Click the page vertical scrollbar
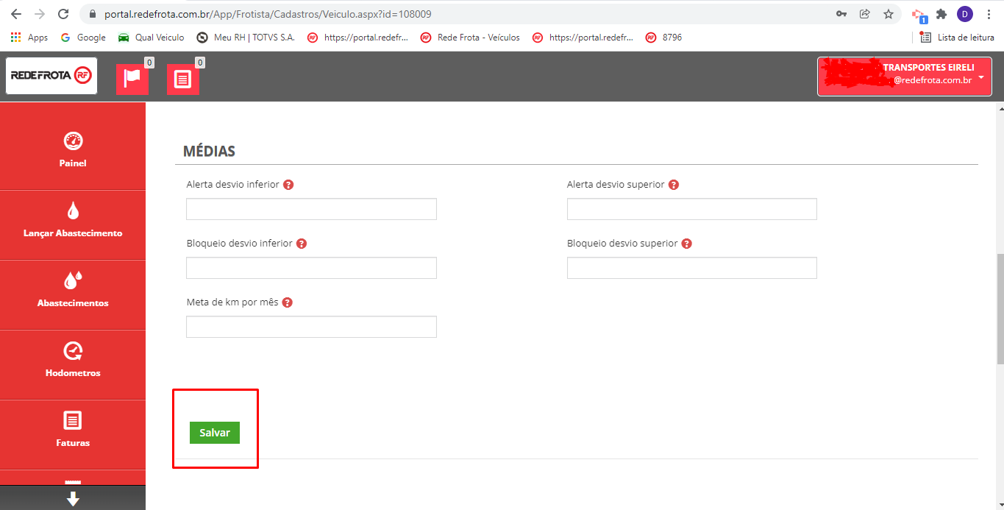The image size is (1004, 510). 1000,309
